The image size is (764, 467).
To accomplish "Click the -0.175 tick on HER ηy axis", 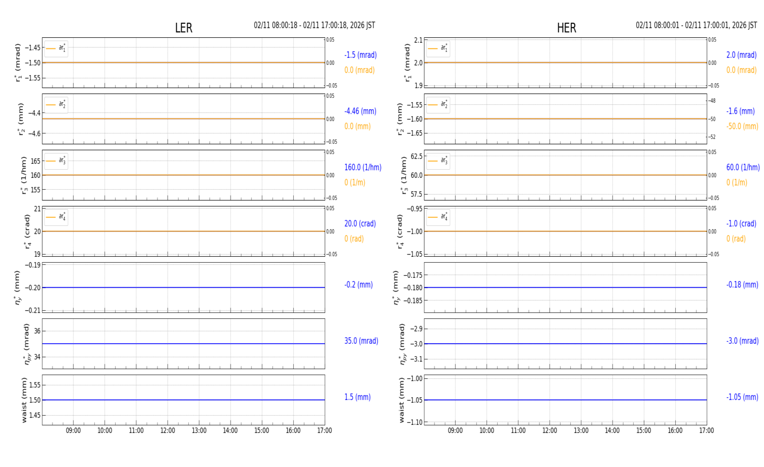I will point(413,275).
